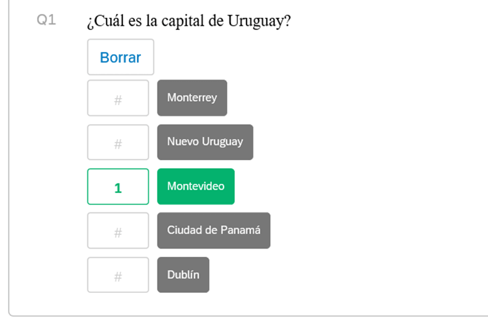Image resolution: width=488 pixels, height=321 pixels.
Task: Click the green 1 beside Montevideo
Action: pos(118,188)
